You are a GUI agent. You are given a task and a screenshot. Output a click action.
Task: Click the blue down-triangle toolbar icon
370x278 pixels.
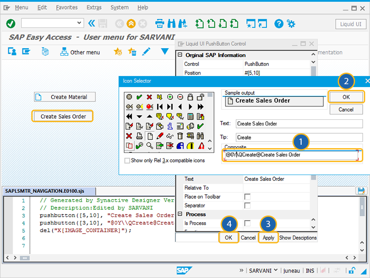click(164, 51)
